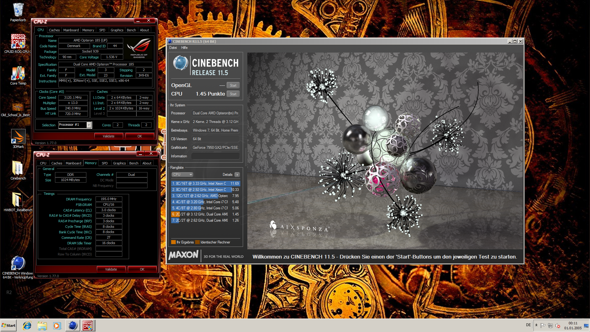Select Bench tab in lower CPU-Z window

tap(134, 163)
